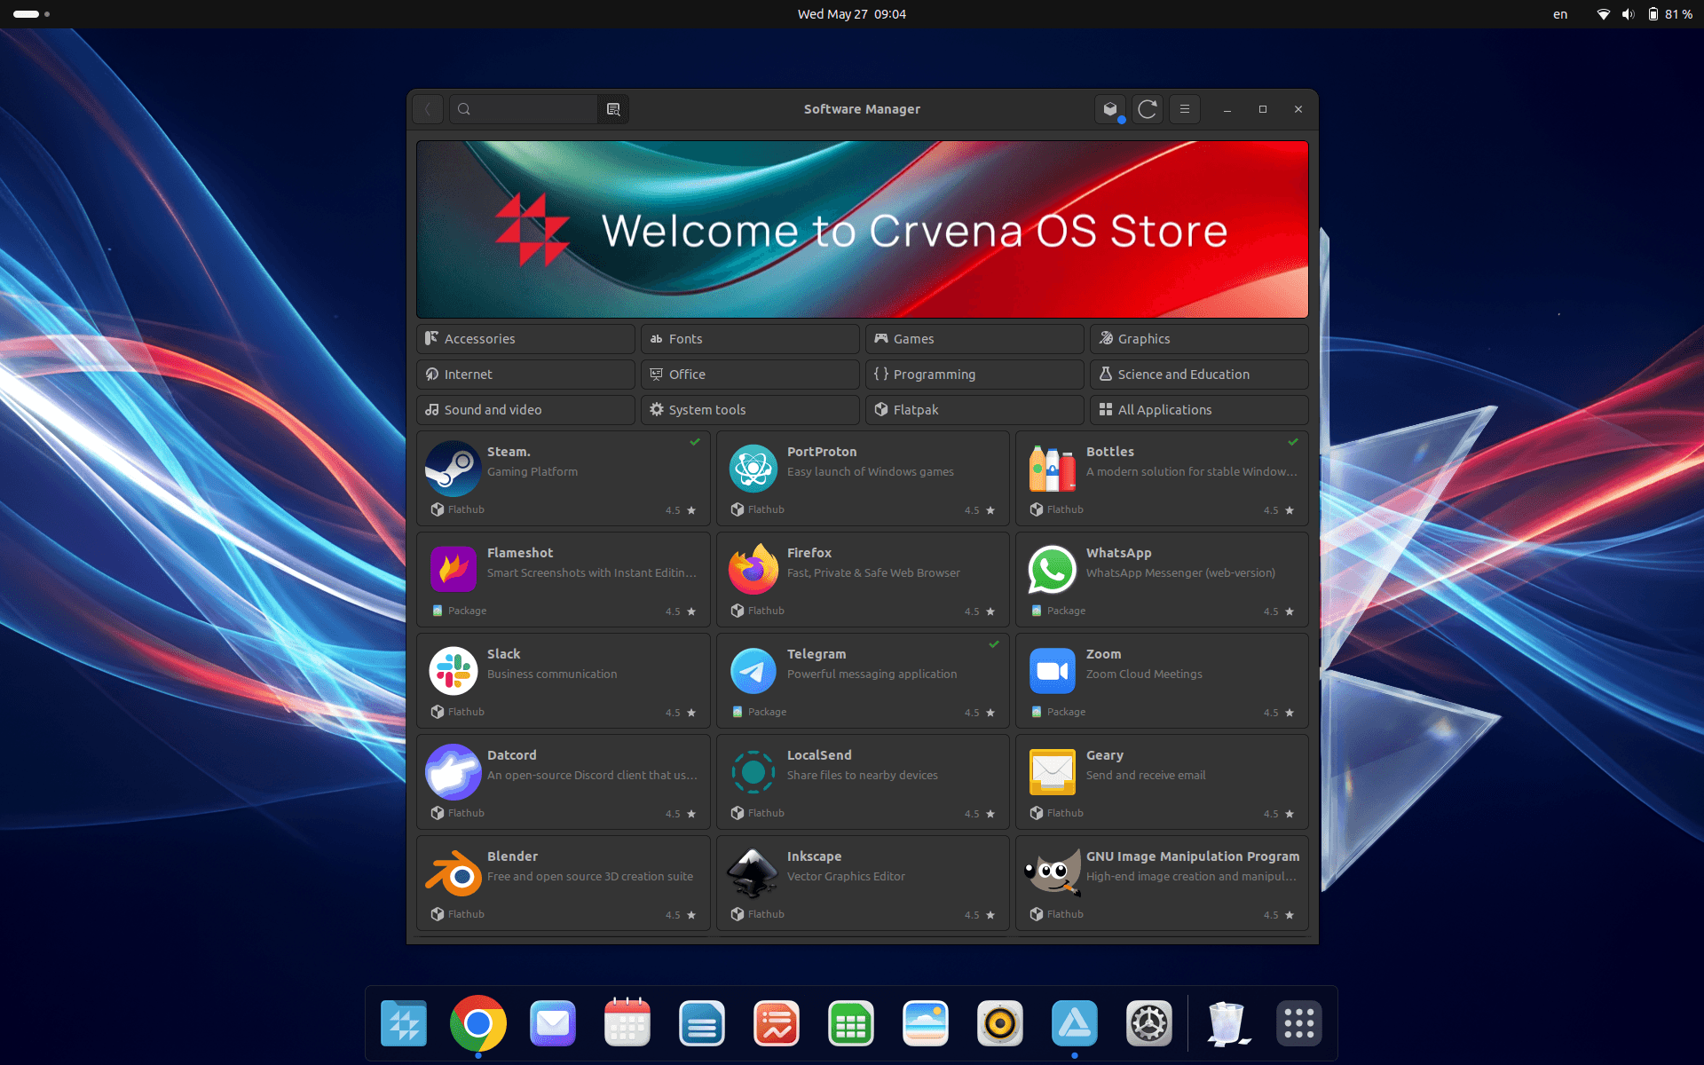Click 'Zoom Cloud Meetings' description text
This screenshot has height=1065, width=1704.
click(1144, 674)
